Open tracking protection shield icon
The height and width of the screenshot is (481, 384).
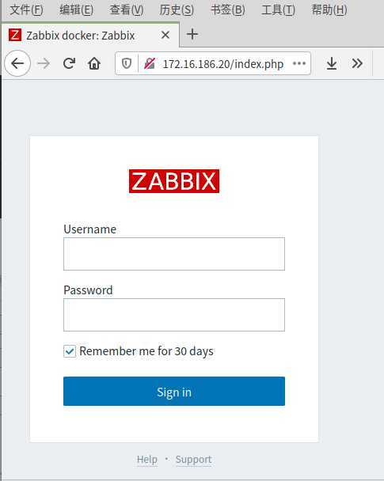coord(127,63)
